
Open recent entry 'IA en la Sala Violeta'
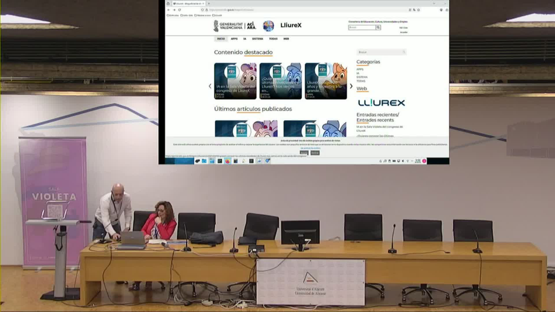pyautogui.click(x=380, y=129)
